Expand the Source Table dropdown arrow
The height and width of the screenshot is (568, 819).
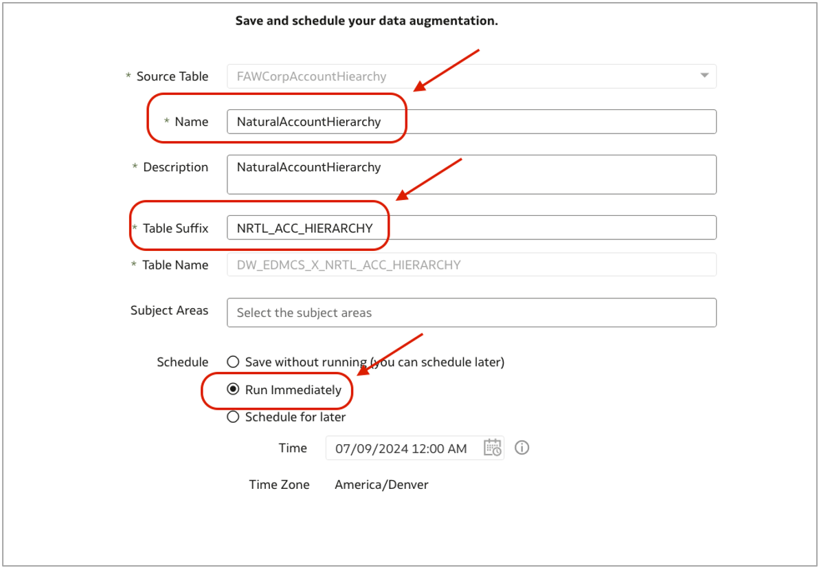tap(704, 76)
